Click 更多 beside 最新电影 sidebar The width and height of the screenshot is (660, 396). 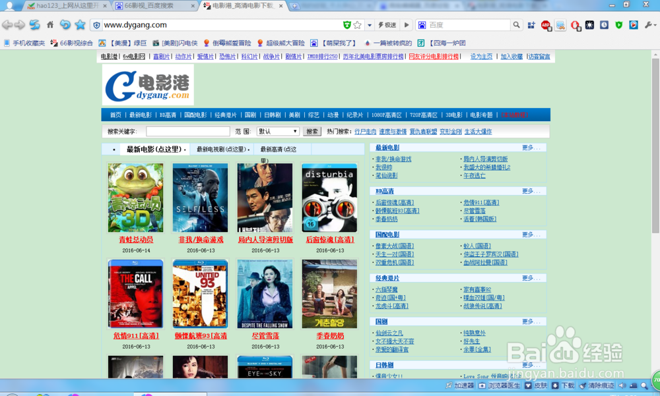[x=531, y=148]
